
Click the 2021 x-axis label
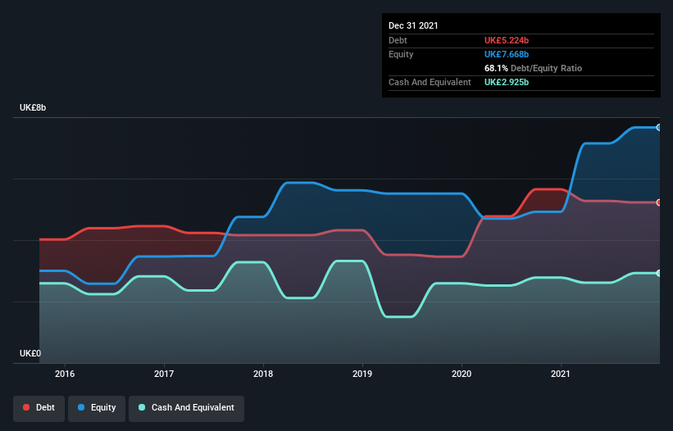click(x=561, y=374)
